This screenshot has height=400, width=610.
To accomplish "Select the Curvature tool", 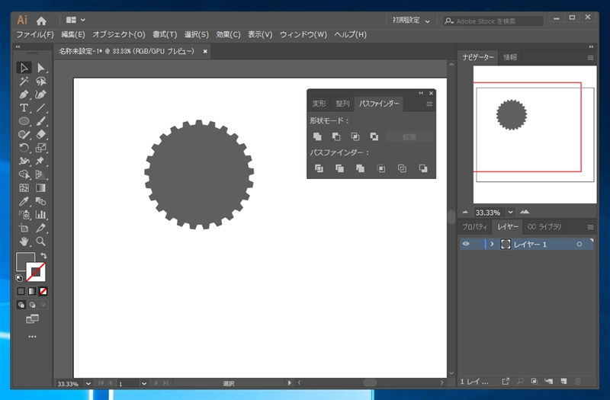I will (x=40, y=94).
